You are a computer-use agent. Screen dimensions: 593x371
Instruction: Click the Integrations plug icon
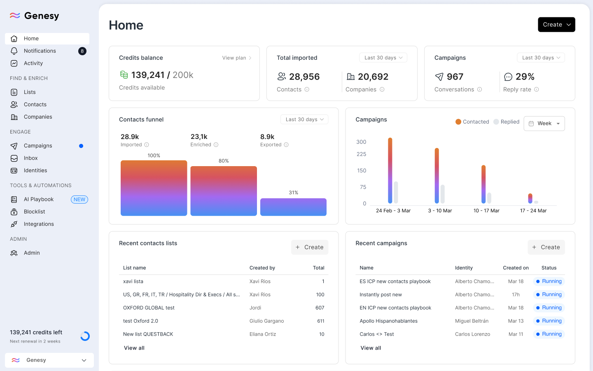pos(14,224)
